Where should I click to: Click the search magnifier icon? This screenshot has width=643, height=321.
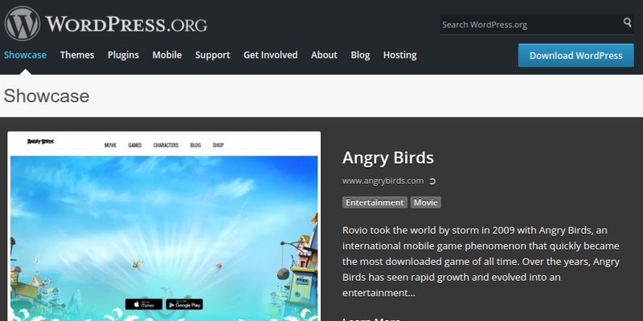coord(628,22)
